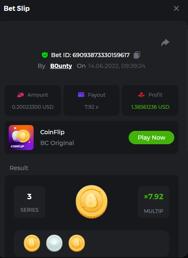Open B0unty user profile link
The width and height of the screenshot is (188, 258).
point(61,66)
